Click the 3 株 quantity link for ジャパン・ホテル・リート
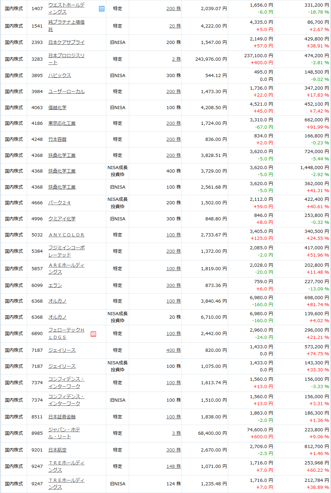 176,433
